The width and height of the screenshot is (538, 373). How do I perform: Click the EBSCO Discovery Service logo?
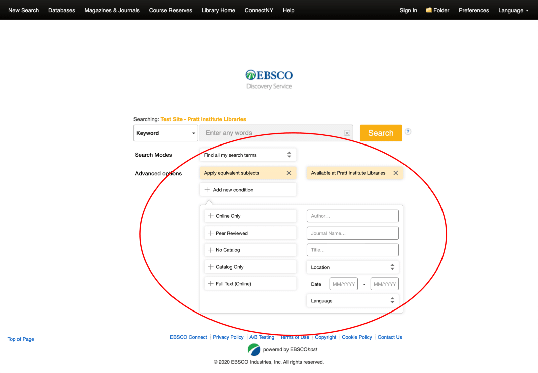tap(269, 80)
